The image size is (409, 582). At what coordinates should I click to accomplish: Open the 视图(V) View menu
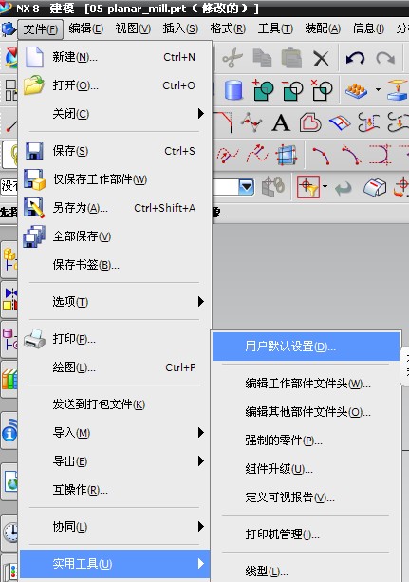tap(133, 28)
